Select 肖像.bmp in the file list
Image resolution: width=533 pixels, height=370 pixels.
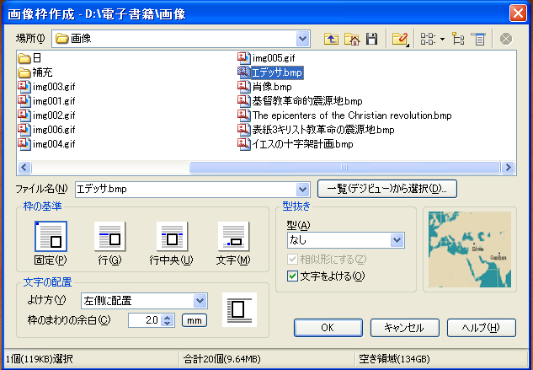(x=271, y=86)
